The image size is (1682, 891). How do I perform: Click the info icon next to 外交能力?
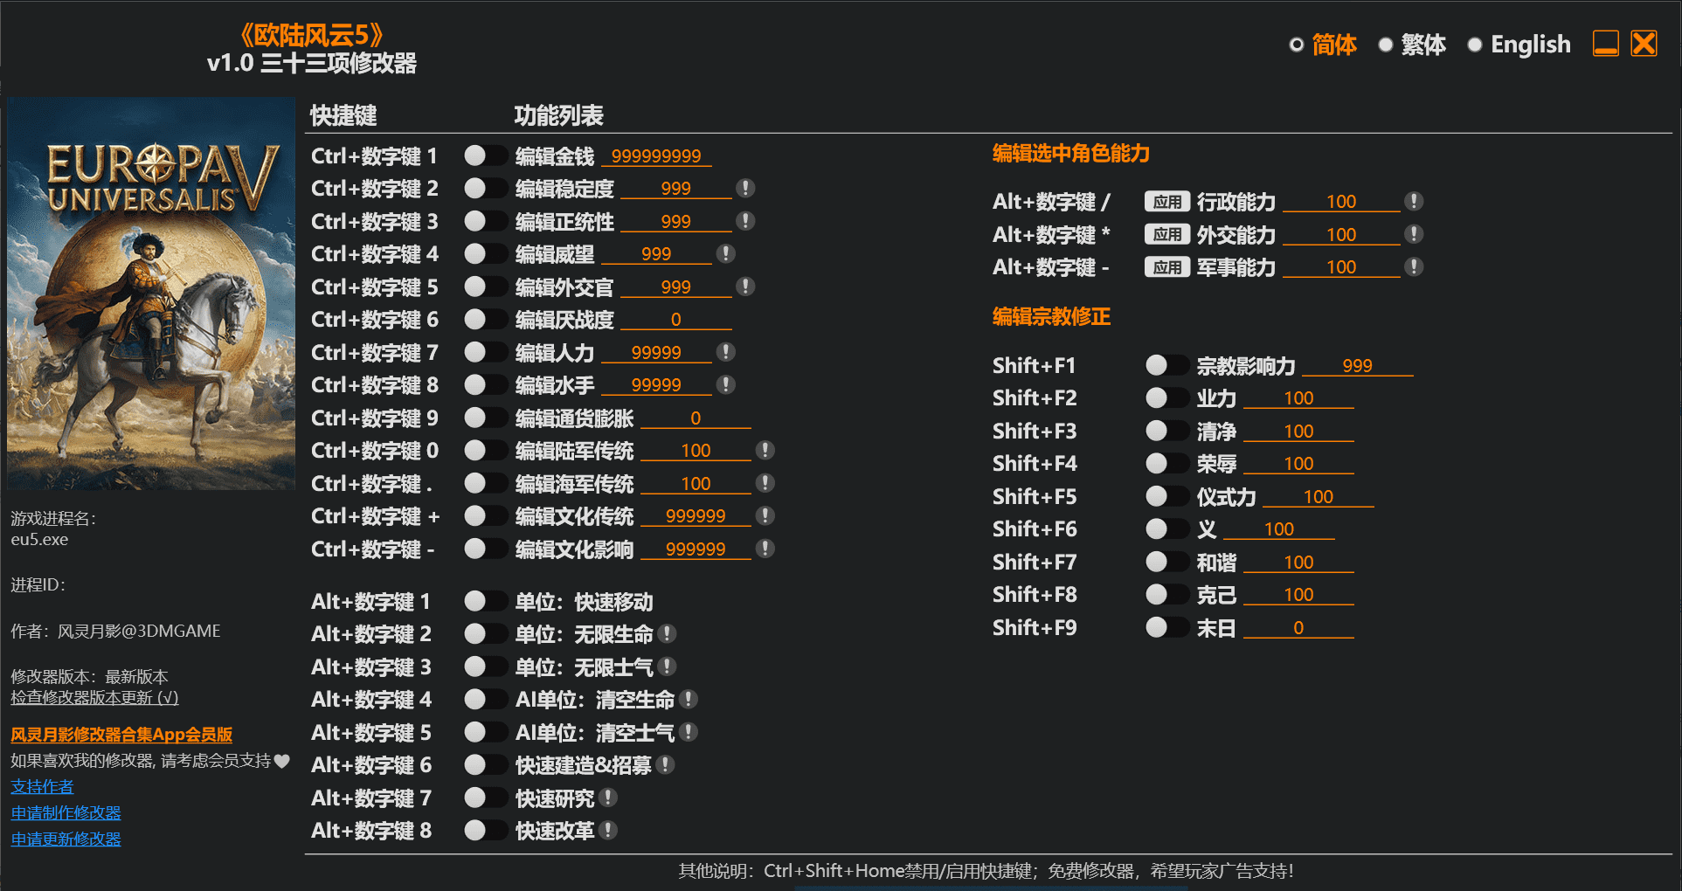coord(1415,233)
